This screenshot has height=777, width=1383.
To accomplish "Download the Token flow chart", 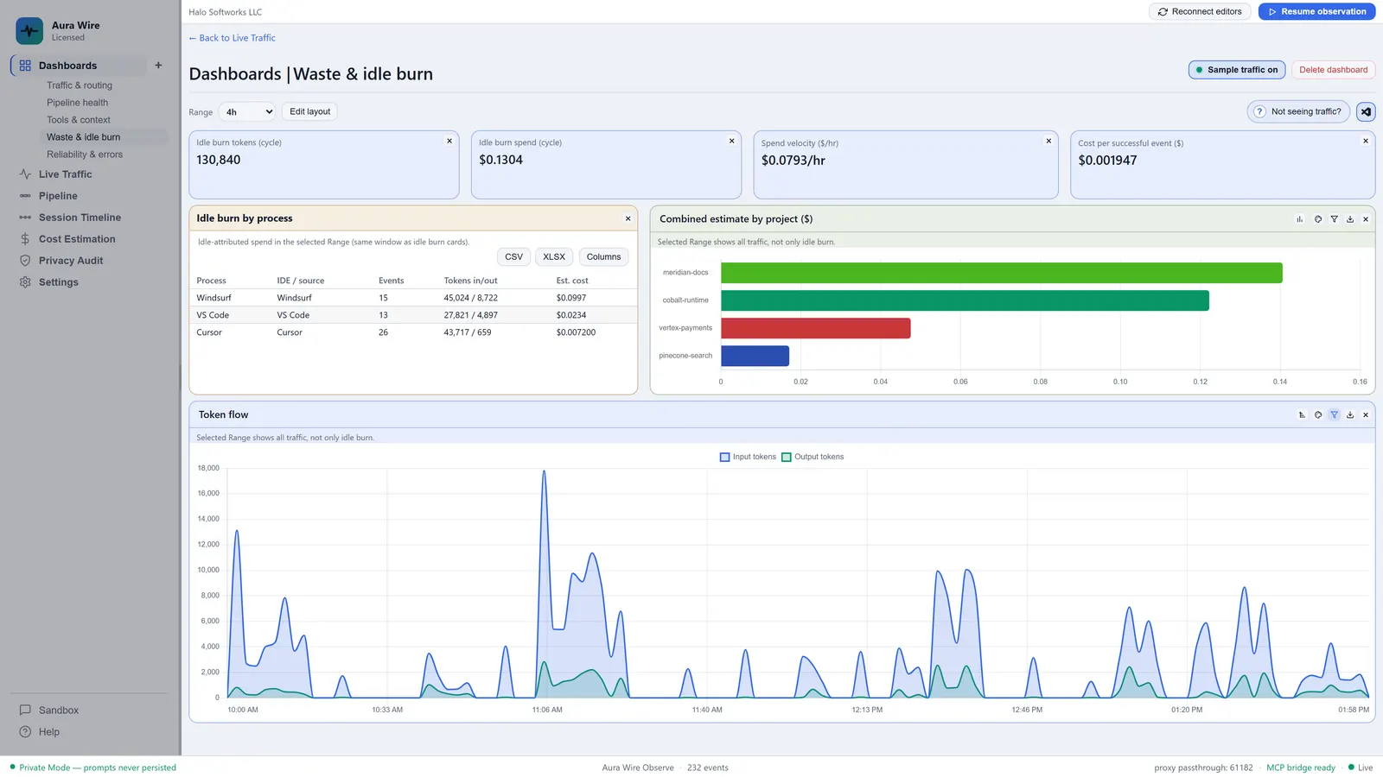I will coord(1350,415).
